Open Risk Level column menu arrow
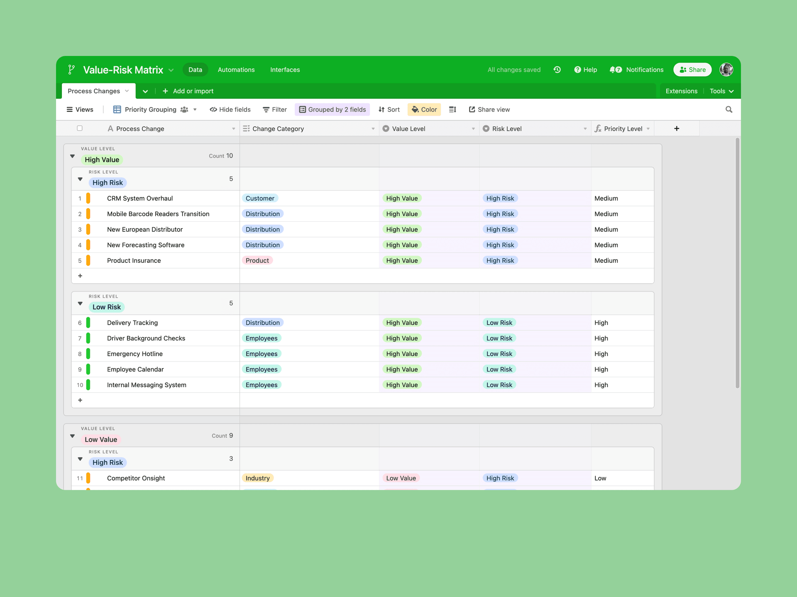Screen dimensions: 797x597 tap(585, 129)
